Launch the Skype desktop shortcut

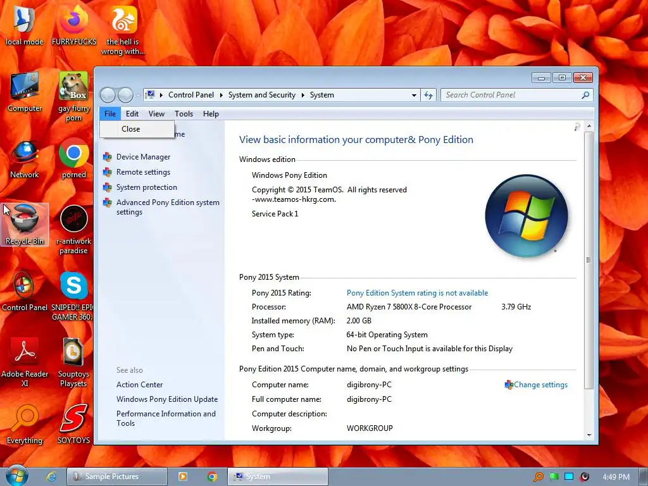point(73,296)
